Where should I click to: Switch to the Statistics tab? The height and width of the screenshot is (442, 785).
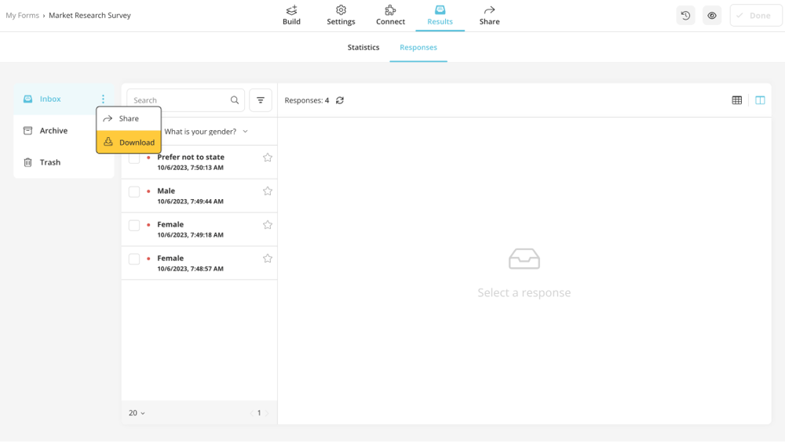[363, 48]
